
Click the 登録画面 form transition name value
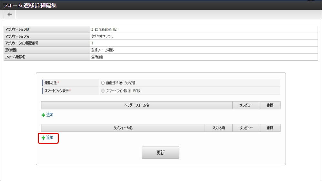point(97,57)
